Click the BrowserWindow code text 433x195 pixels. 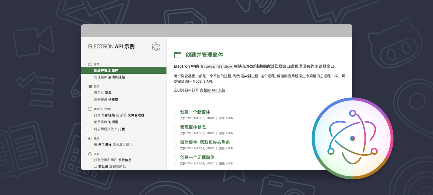(x=216, y=66)
